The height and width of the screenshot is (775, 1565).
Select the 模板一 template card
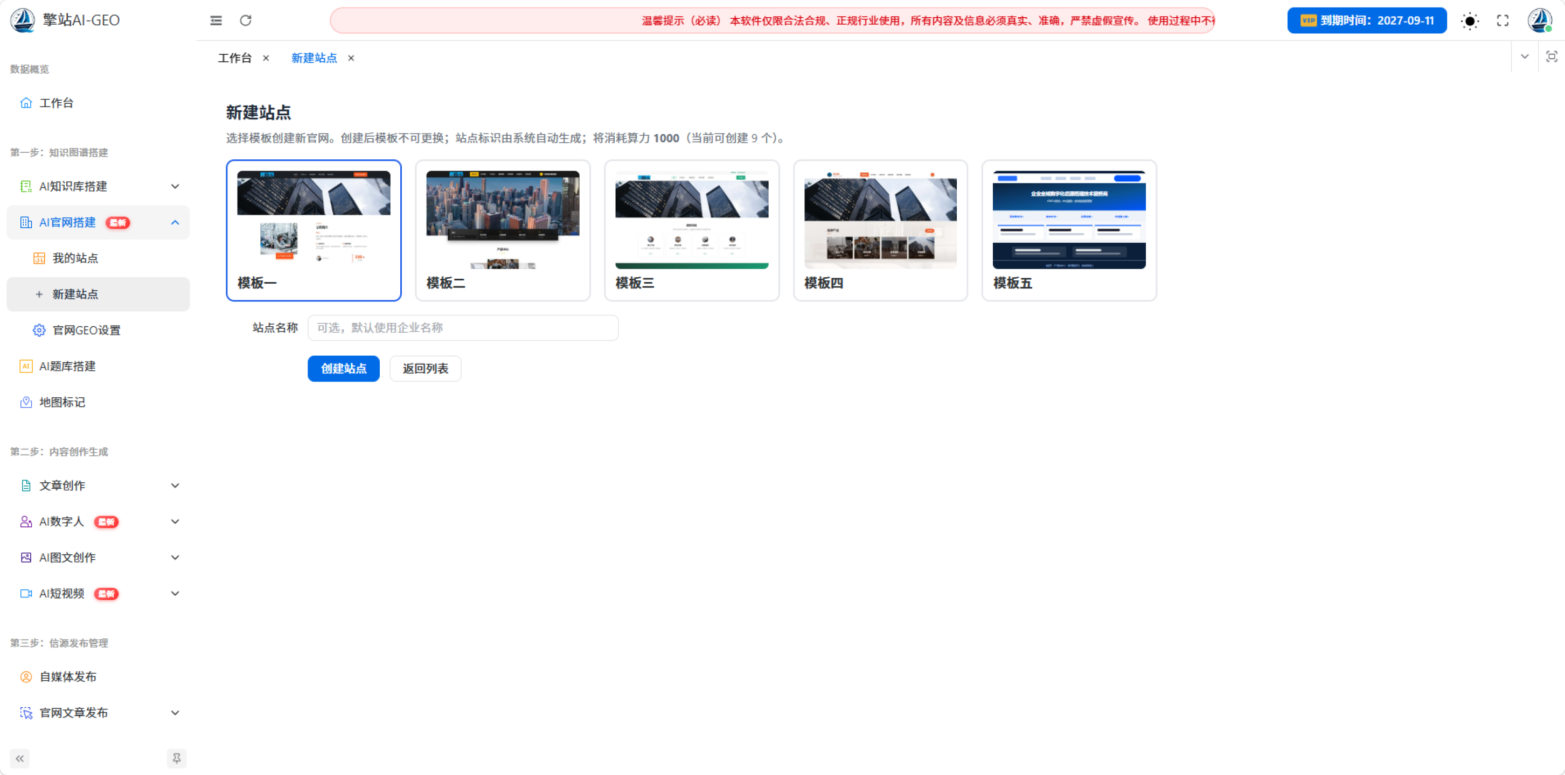(x=314, y=231)
